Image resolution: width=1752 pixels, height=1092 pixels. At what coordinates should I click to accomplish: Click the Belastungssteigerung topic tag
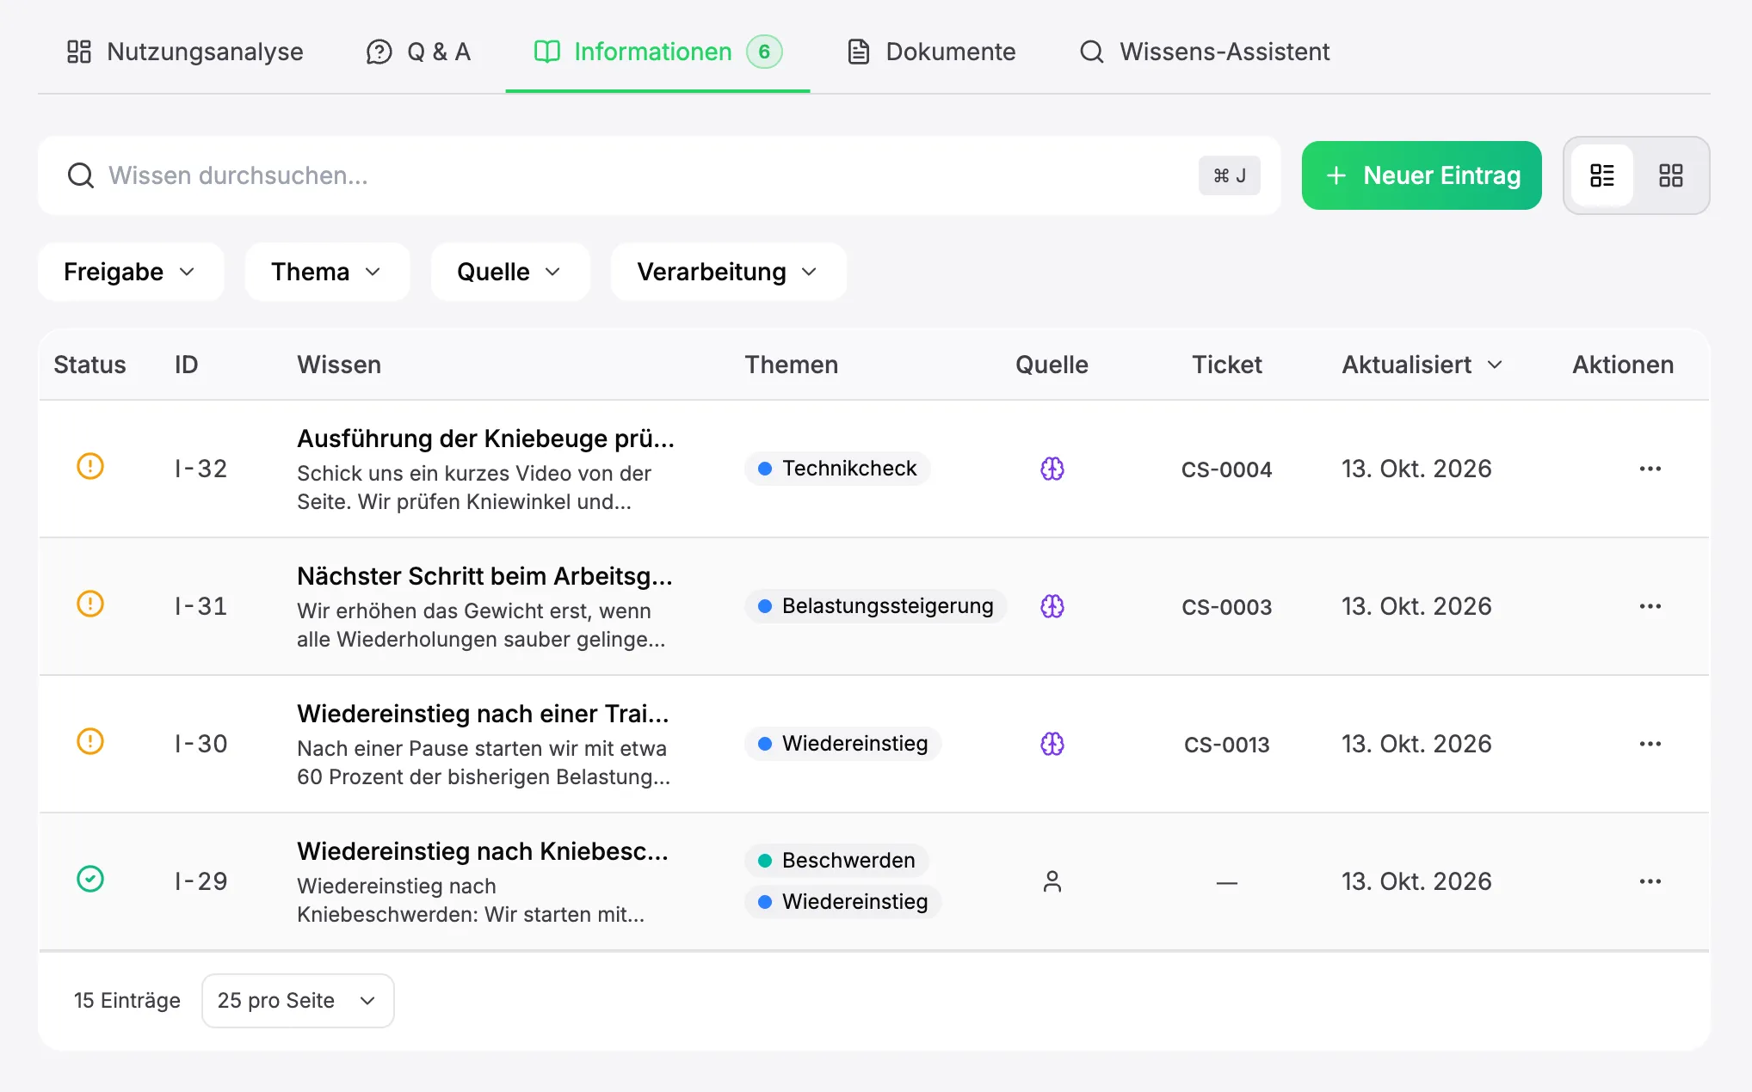(876, 606)
